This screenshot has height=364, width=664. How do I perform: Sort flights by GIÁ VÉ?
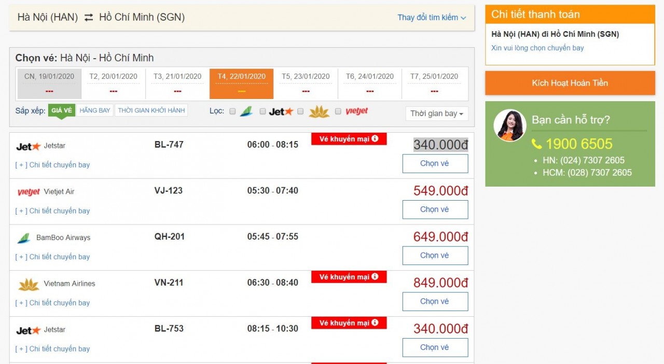[x=62, y=110]
